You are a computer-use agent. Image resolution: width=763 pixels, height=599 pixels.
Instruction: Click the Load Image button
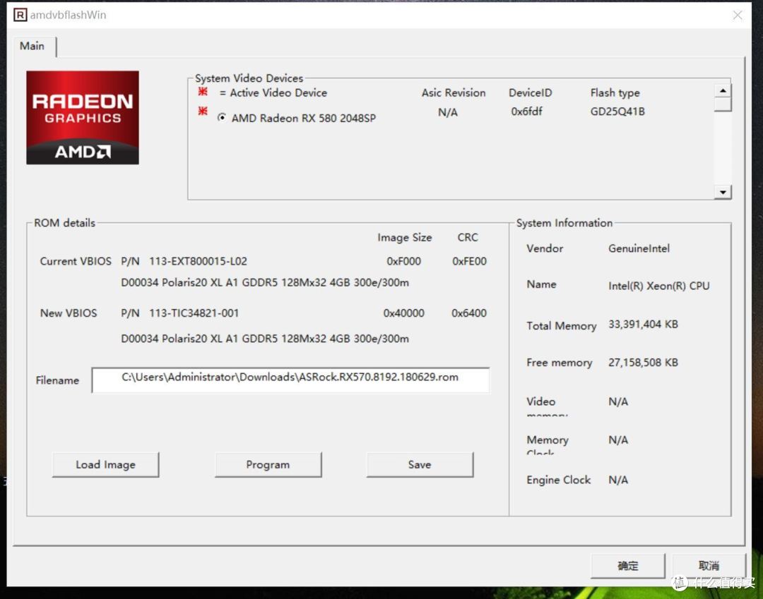point(105,465)
